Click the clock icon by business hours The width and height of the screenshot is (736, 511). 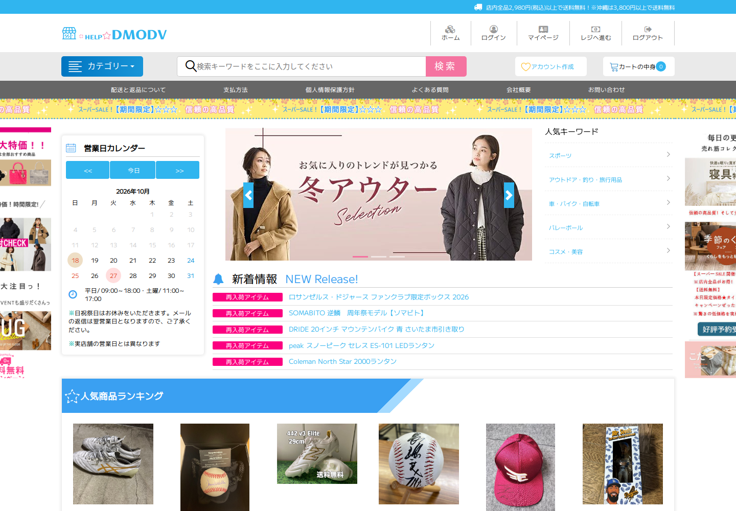pyautogui.click(x=73, y=294)
